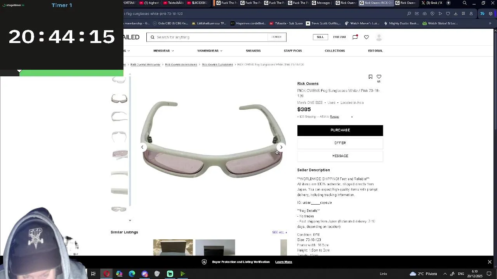Bookmark this listing with the flag icon
Screen dimensions: 497x279
pyautogui.click(x=370, y=77)
